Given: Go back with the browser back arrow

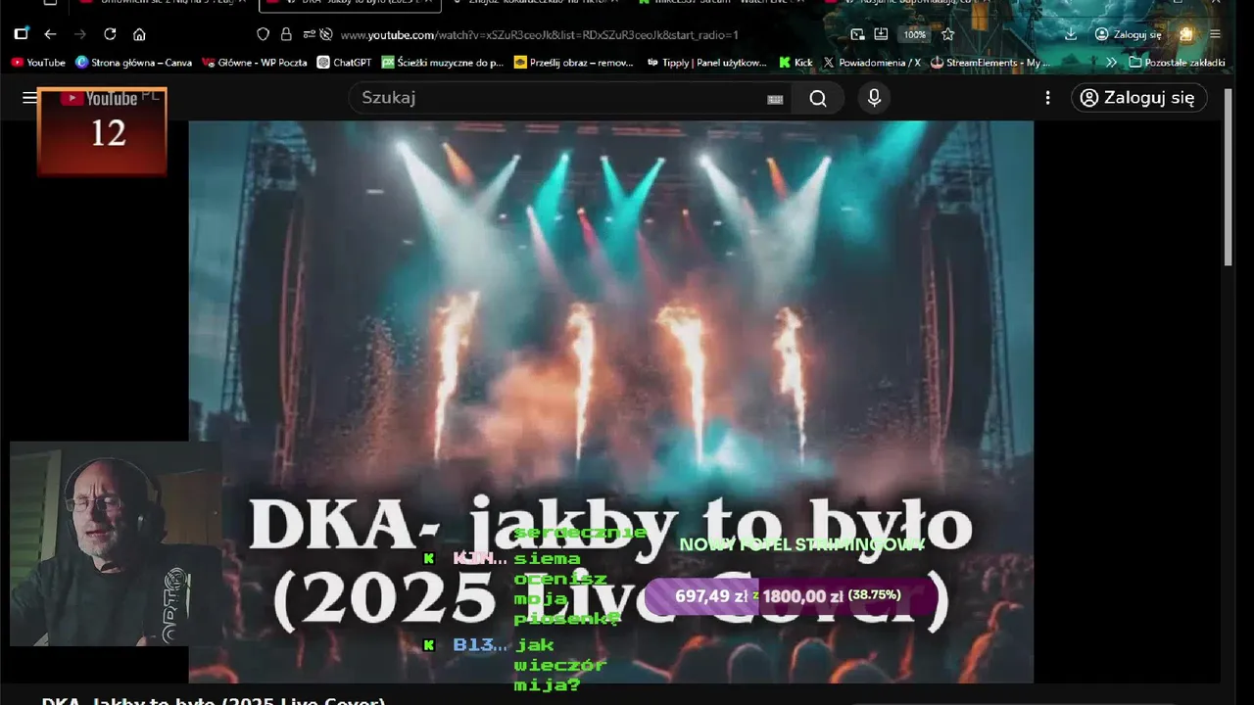Looking at the screenshot, I should [51, 34].
